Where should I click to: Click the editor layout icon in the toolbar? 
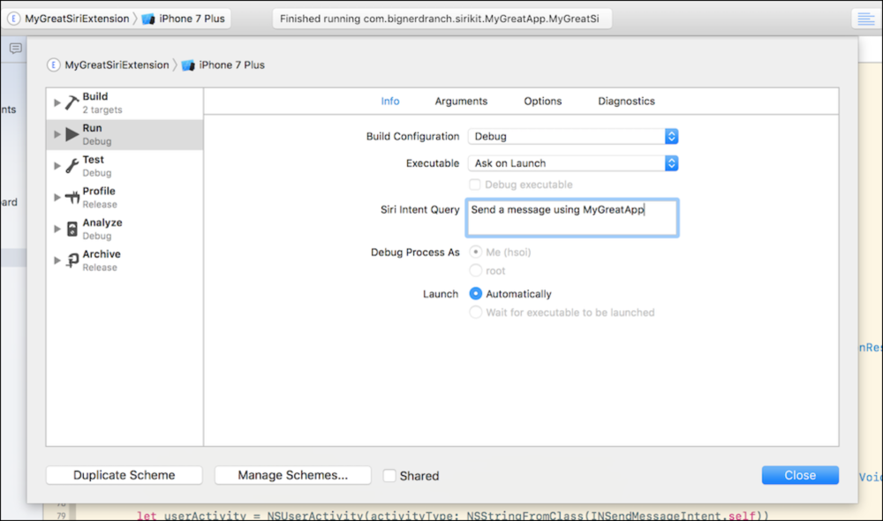click(865, 19)
